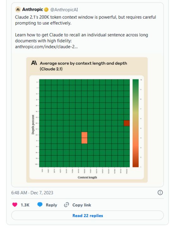Click the upper orange heatmap cell
Viewport: 175px width, 228px height.
pos(84,135)
